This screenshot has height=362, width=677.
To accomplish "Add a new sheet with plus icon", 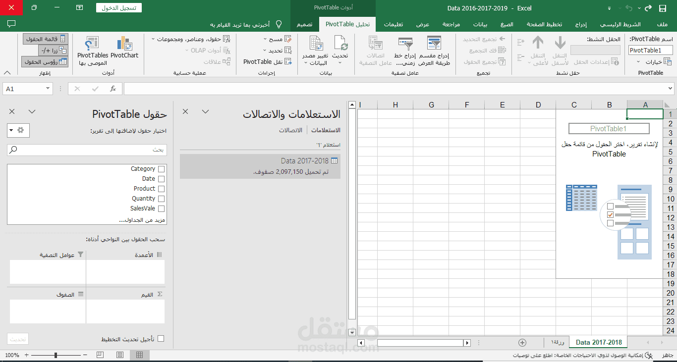I will (x=522, y=342).
